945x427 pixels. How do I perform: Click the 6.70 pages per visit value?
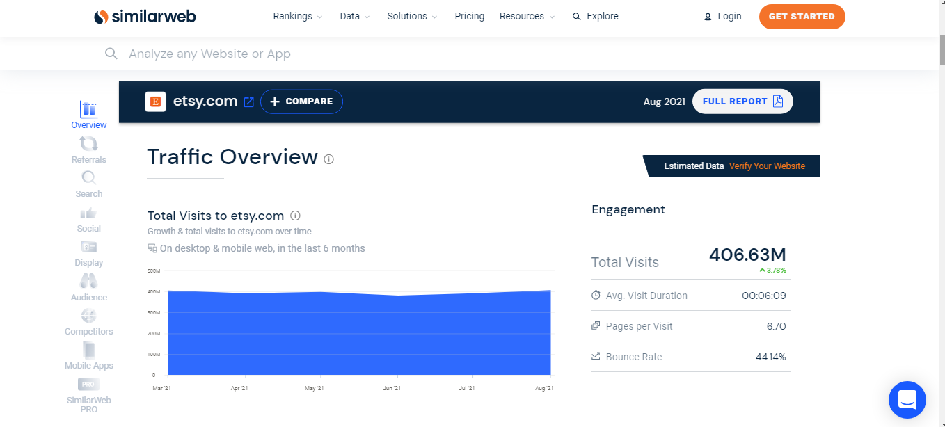click(775, 326)
